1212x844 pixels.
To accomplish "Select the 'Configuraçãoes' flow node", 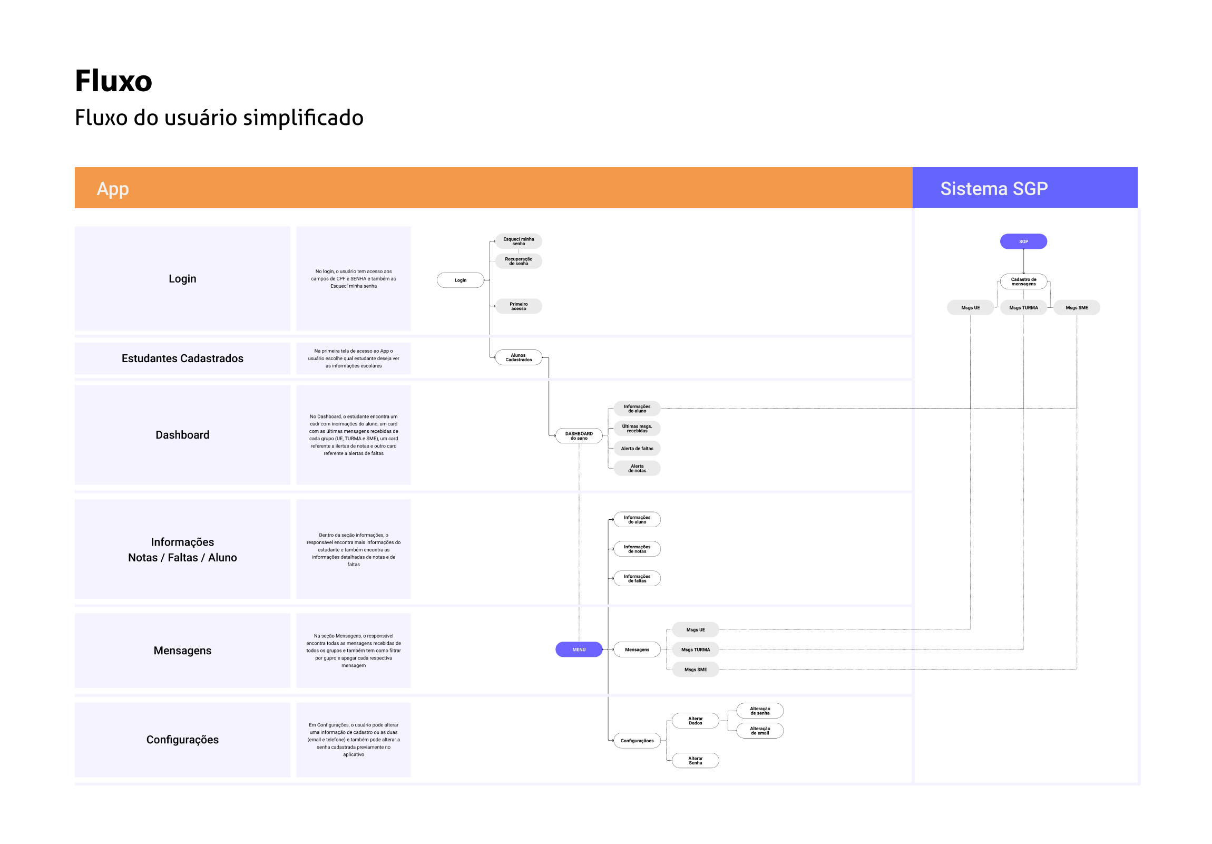I will [637, 741].
